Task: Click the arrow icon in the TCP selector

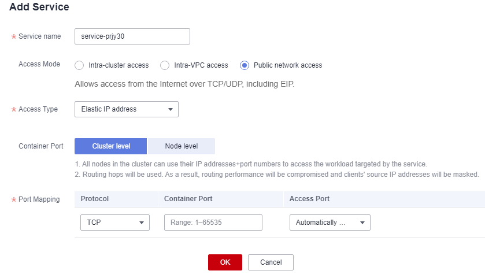Action: (142, 223)
